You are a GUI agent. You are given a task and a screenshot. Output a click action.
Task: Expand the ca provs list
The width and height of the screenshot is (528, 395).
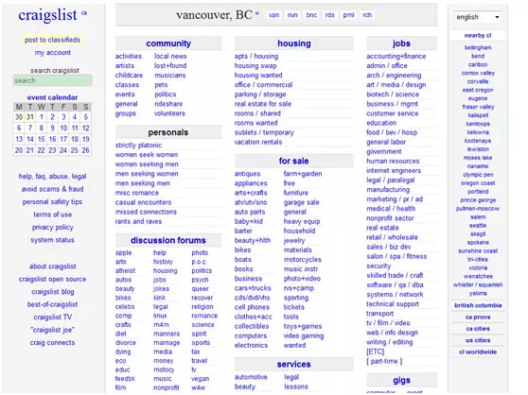pos(478,317)
